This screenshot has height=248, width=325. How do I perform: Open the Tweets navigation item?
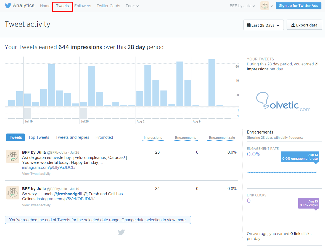(62, 6)
